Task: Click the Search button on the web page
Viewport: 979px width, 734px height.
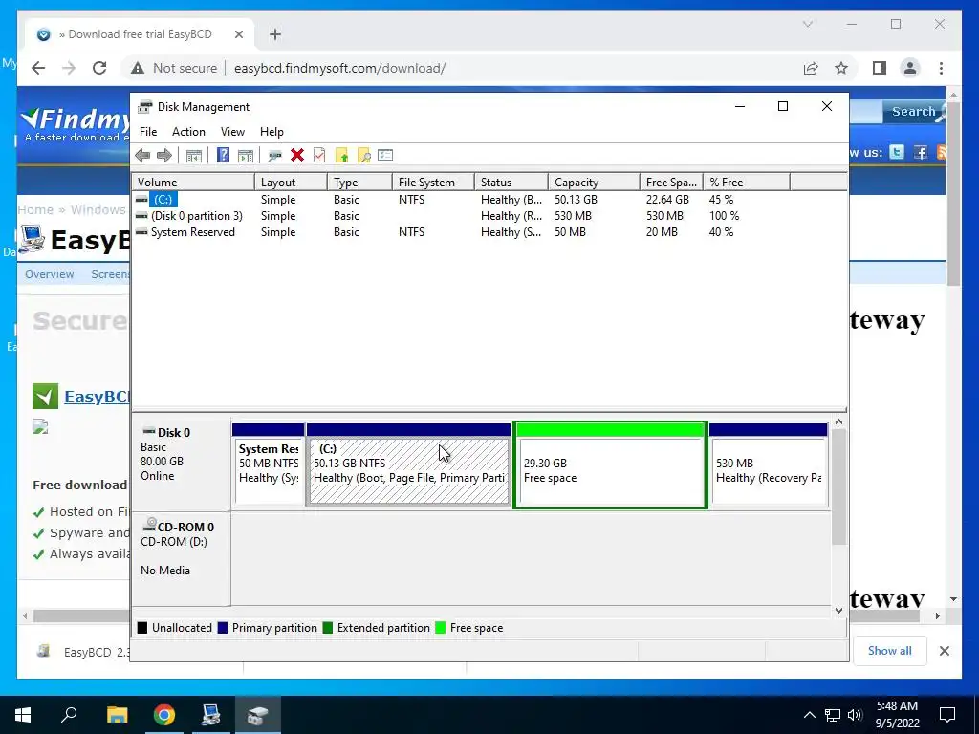Action: point(913,112)
